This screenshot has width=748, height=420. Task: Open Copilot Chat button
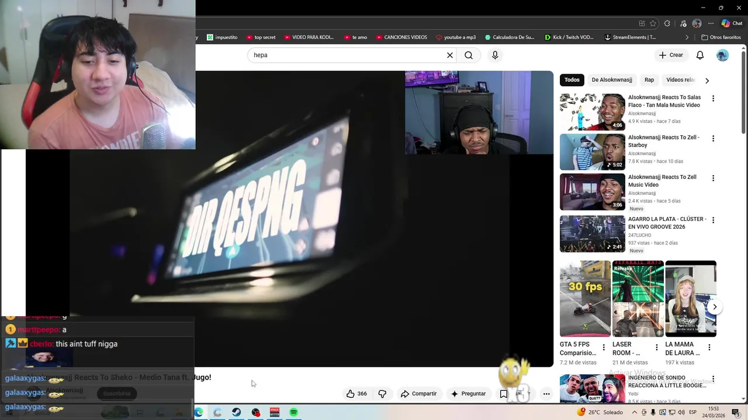pos(732,23)
